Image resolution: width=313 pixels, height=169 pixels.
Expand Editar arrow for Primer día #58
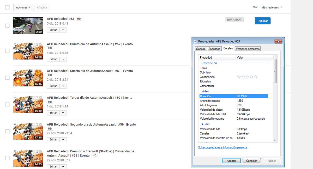click(63, 166)
